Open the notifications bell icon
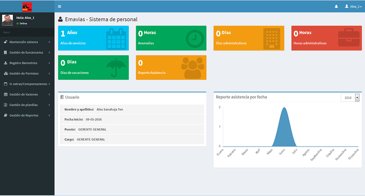This screenshot has width=365, height=196. click(336, 6)
